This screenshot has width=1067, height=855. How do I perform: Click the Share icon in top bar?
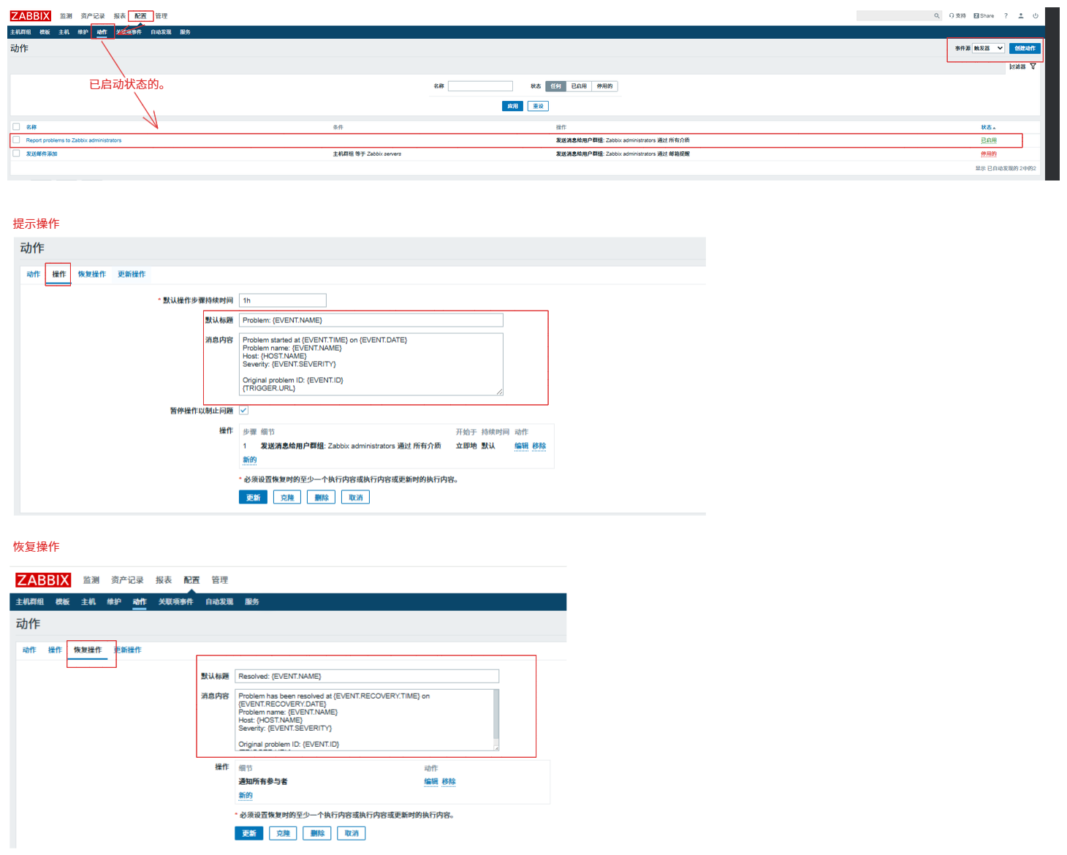click(x=984, y=15)
